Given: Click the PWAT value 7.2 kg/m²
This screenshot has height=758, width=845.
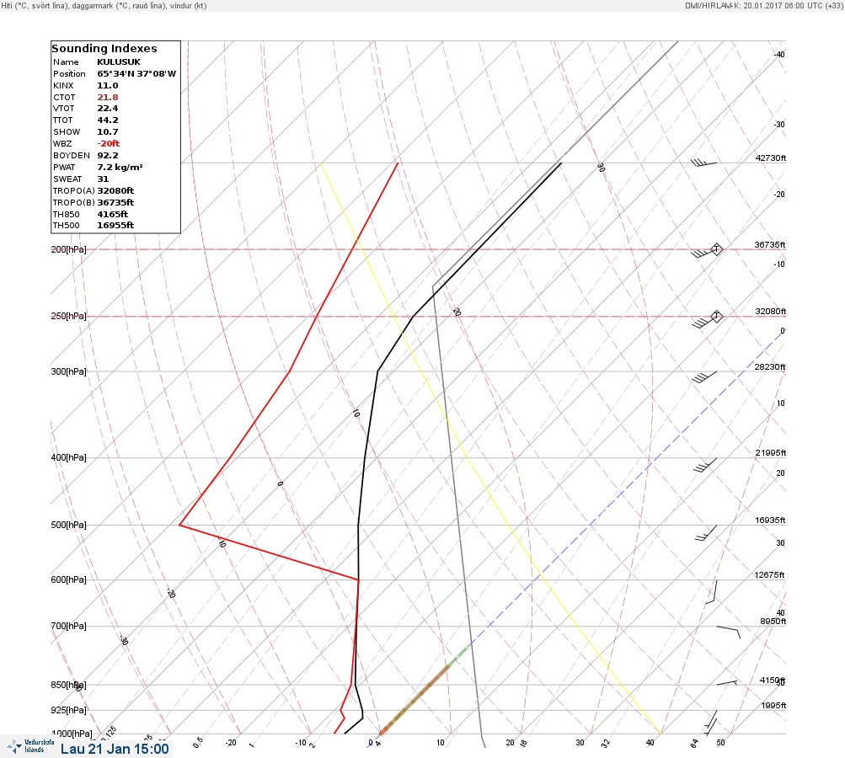Looking at the screenshot, I should pyautogui.click(x=120, y=167).
